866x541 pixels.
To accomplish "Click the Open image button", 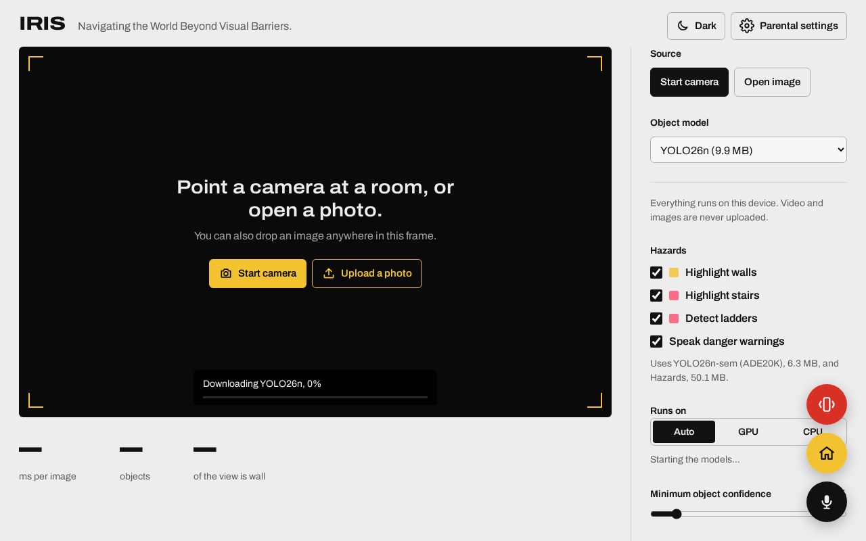I will pyautogui.click(x=772, y=82).
